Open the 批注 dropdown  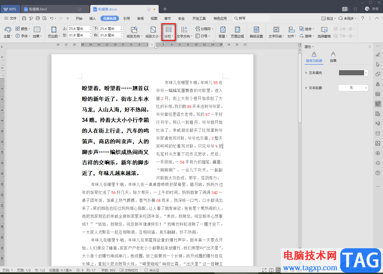(x=329, y=18)
